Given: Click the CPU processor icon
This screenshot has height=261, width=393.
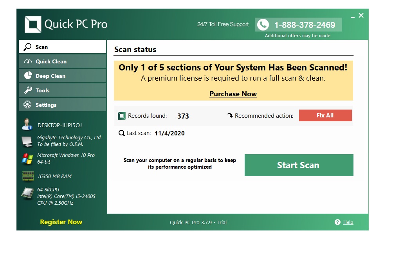Looking at the screenshot, I should coord(27,193).
